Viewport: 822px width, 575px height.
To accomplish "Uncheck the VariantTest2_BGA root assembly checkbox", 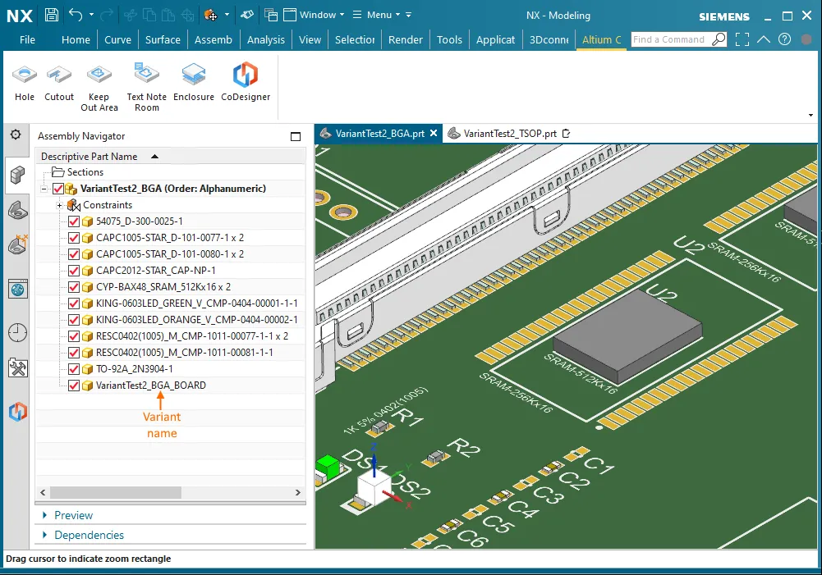I will click(x=58, y=189).
